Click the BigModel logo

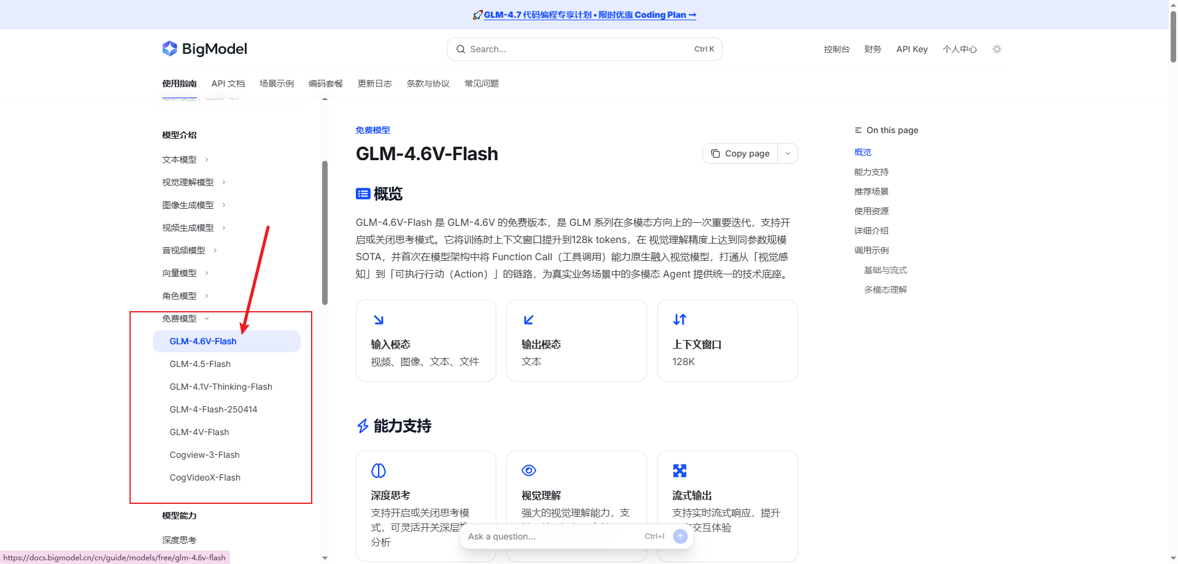[204, 49]
